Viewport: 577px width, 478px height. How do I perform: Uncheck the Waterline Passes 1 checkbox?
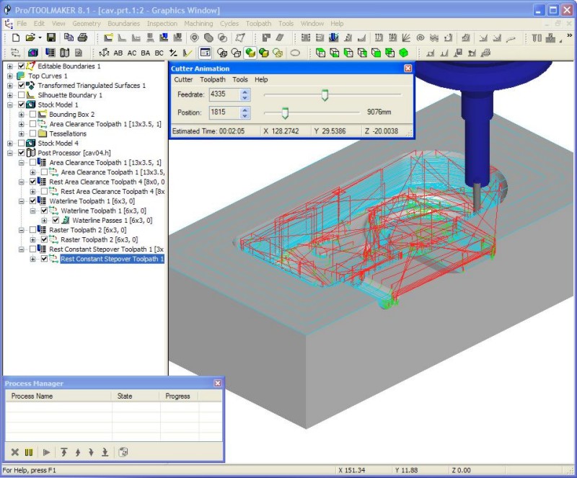tap(56, 221)
